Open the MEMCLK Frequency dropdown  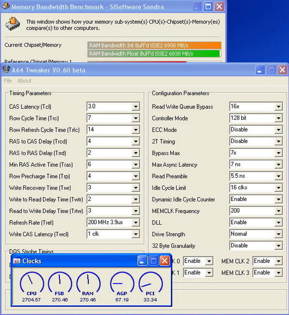coord(278,211)
